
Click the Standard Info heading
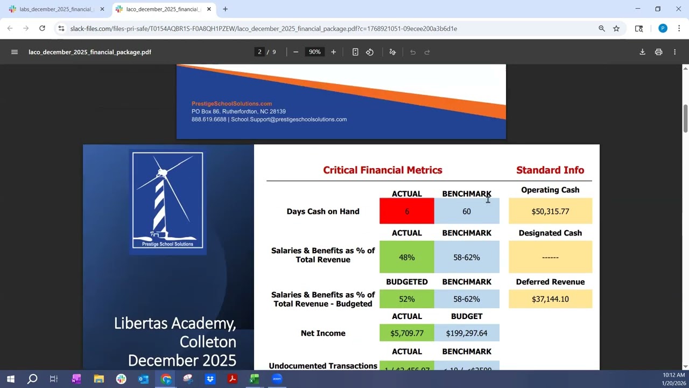coord(550,170)
